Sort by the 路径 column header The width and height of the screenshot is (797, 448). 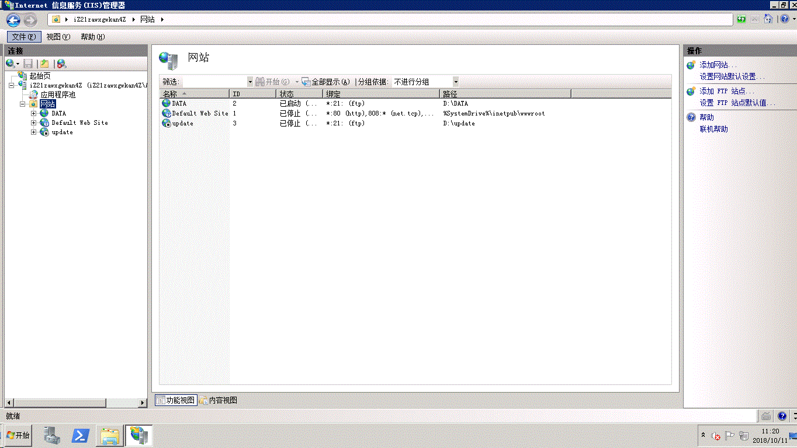coord(505,94)
